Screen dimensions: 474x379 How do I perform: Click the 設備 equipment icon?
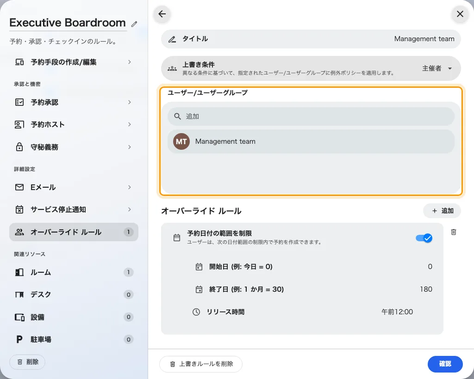[19, 317]
